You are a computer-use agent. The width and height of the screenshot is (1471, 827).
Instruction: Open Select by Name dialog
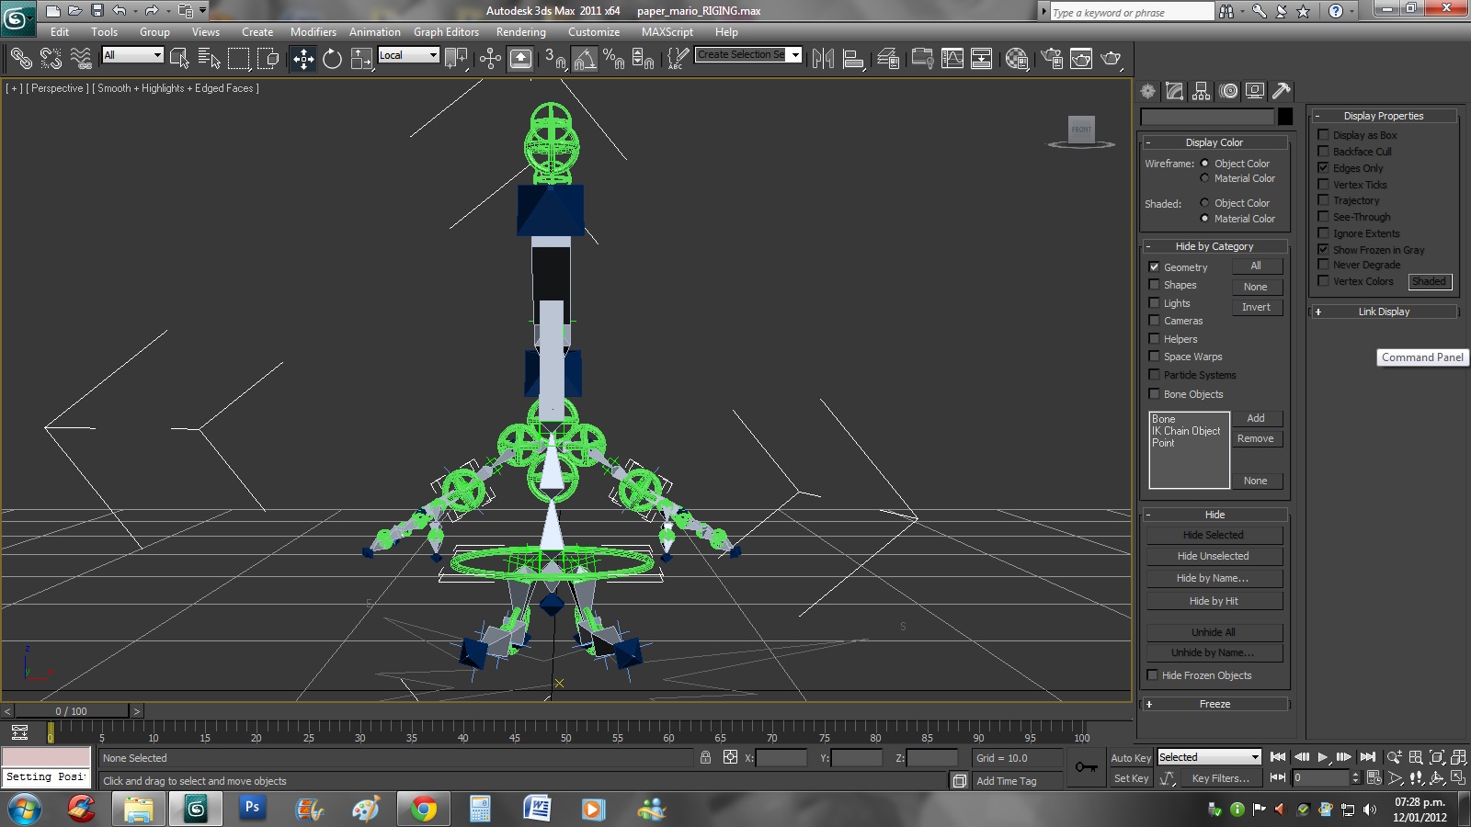[x=209, y=59]
